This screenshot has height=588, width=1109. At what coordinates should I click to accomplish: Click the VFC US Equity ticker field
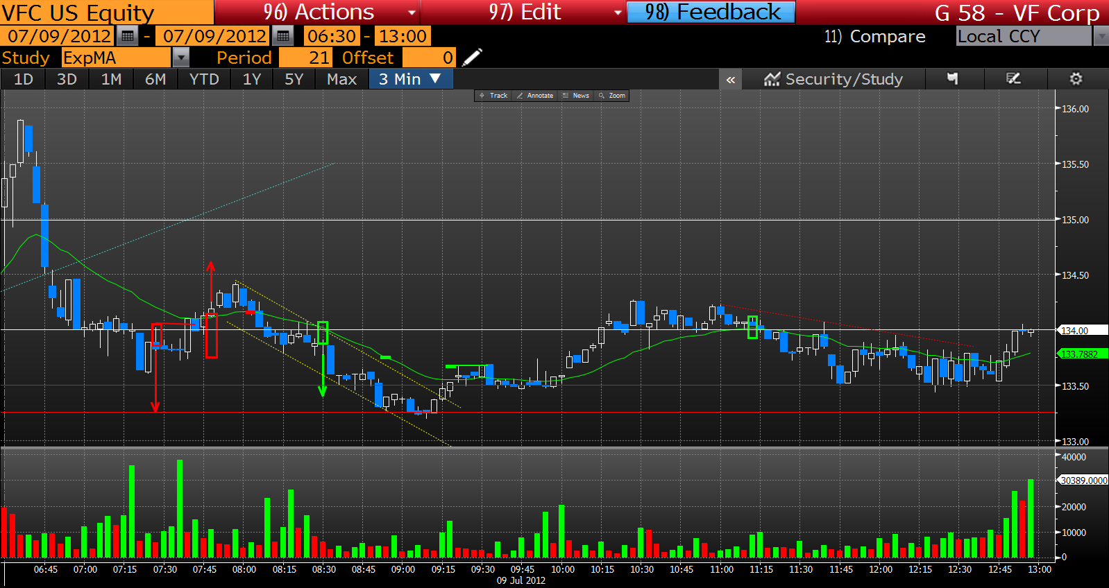(107, 12)
